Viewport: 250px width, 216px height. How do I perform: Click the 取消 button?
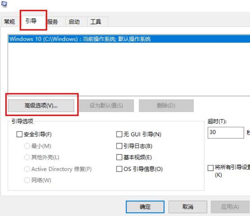(x=188, y=207)
